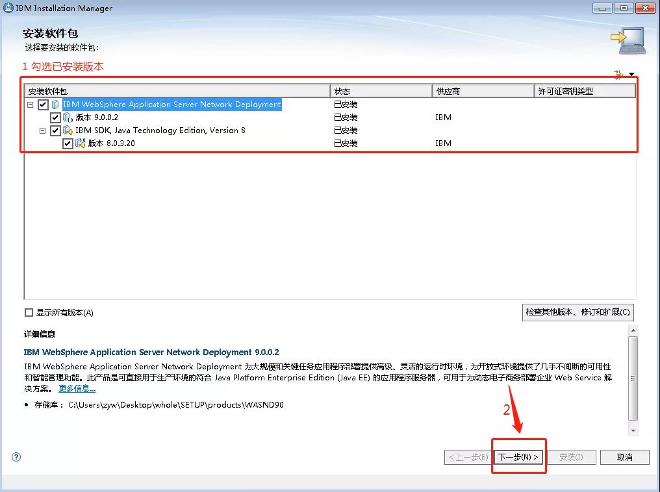660x492 pixels.
Task: Sort by the 状态 column header
Action: point(381,92)
